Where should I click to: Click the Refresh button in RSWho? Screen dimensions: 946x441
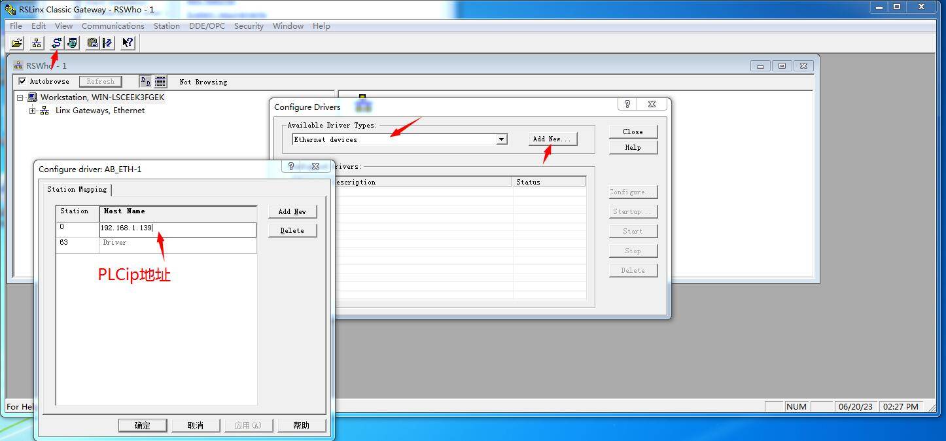pos(101,82)
